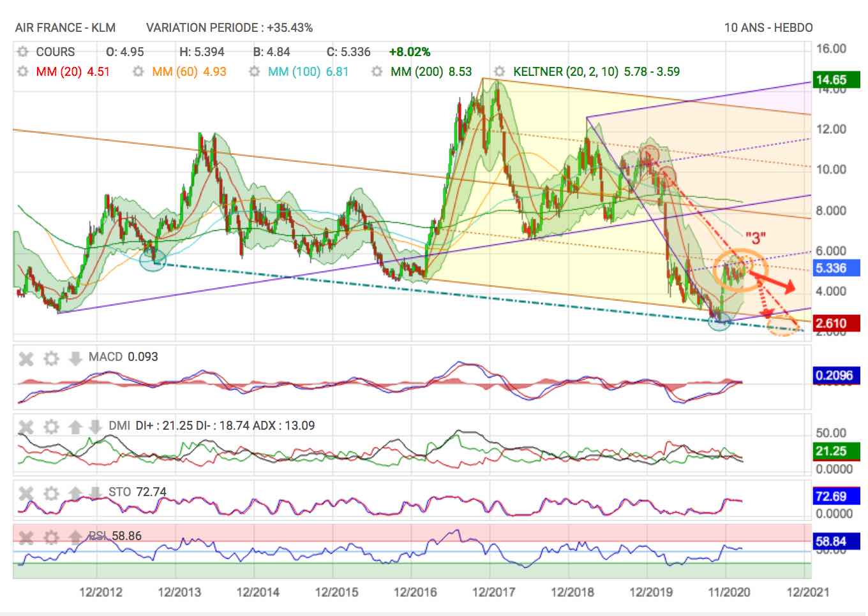Click the STO 72.74 label
Viewport: 868px width, 616px height.
click(137, 492)
